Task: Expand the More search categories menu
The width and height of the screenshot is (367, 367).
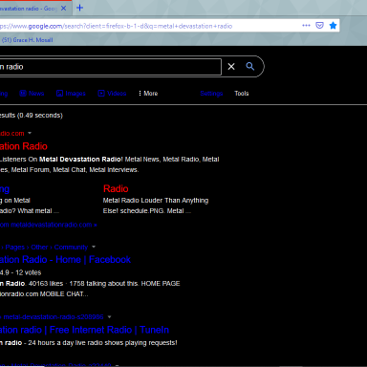Action: click(148, 94)
